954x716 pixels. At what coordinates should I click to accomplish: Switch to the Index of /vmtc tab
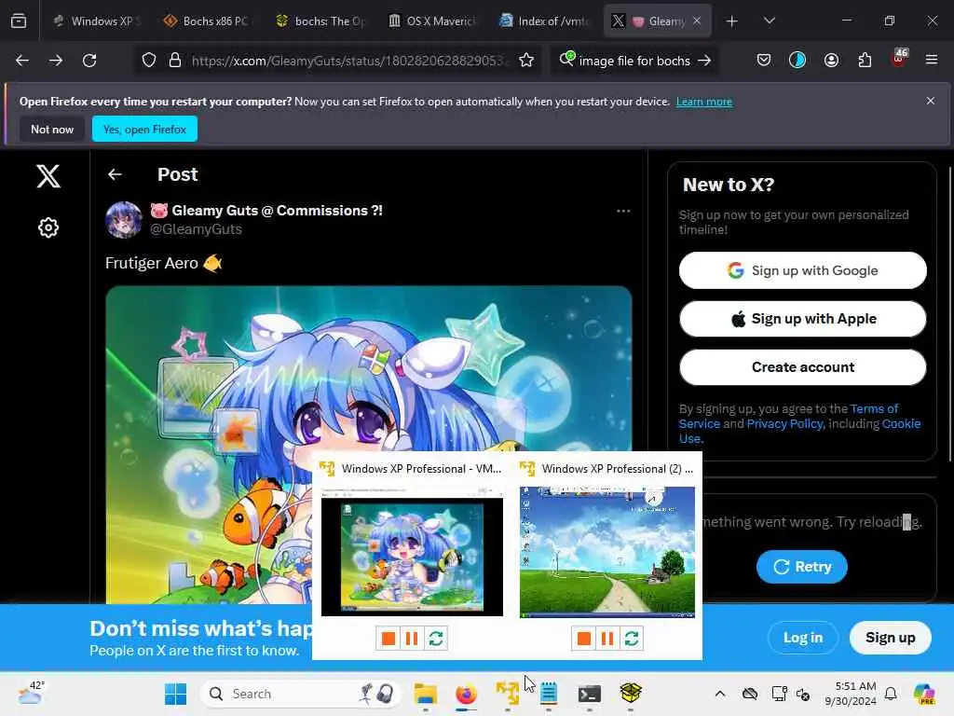[x=544, y=21]
